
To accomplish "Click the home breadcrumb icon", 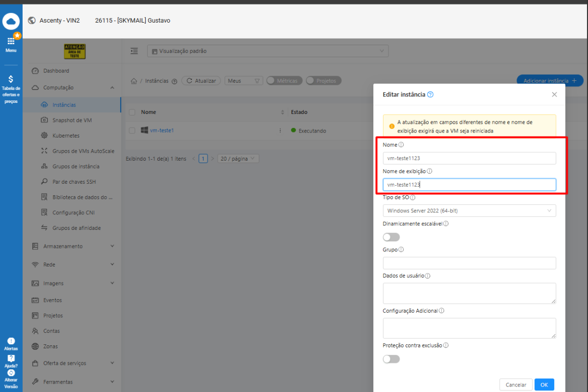I will tap(134, 81).
